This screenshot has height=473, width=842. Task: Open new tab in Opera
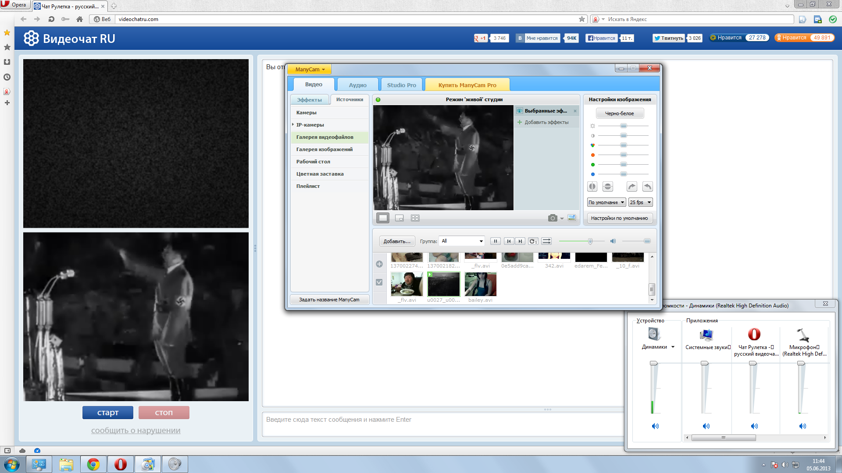(x=114, y=6)
